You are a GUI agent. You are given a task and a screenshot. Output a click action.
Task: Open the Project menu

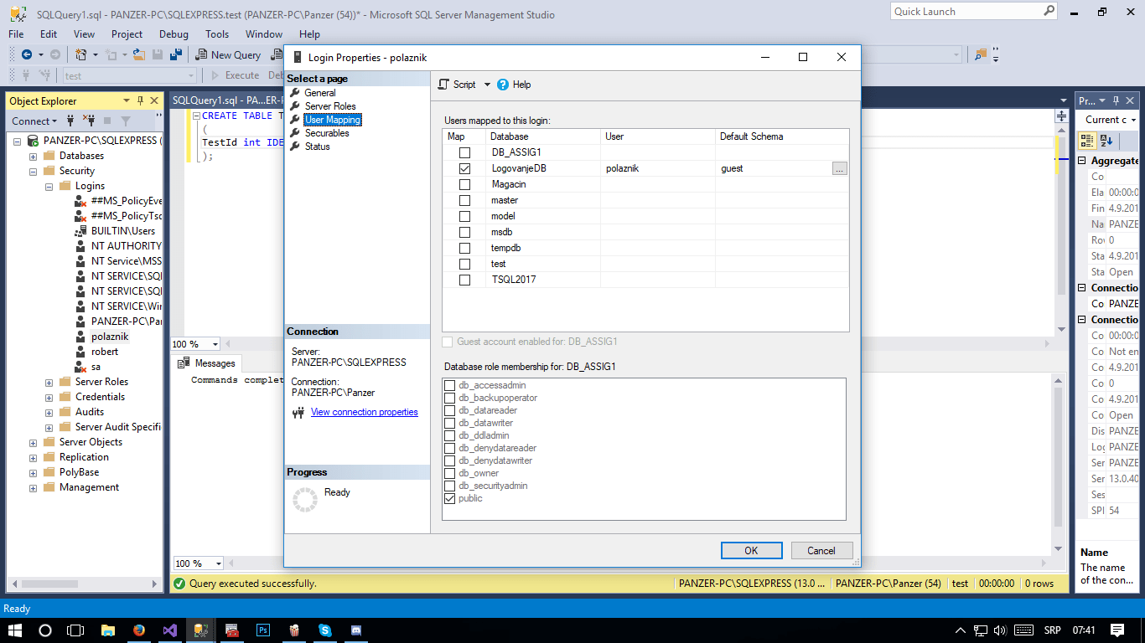coord(127,34)
